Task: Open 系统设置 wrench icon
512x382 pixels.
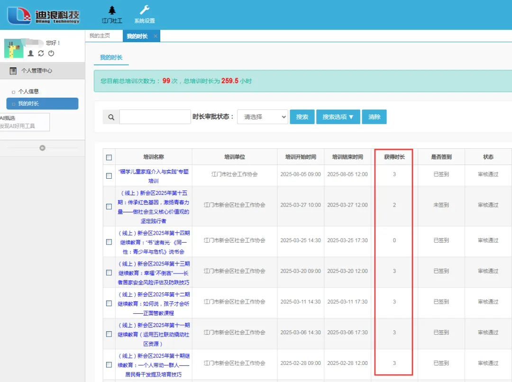Action: coord(144,10)
